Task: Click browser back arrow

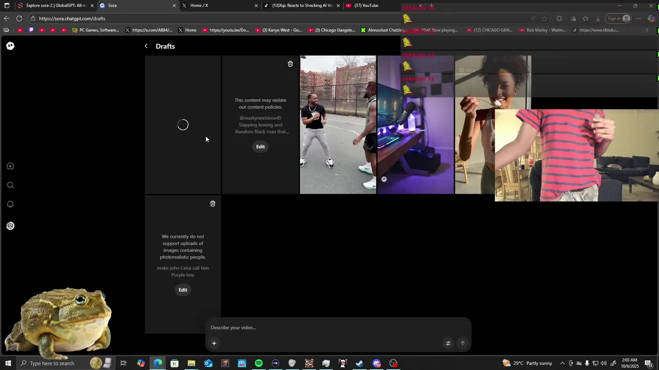Action: (7, 18)
